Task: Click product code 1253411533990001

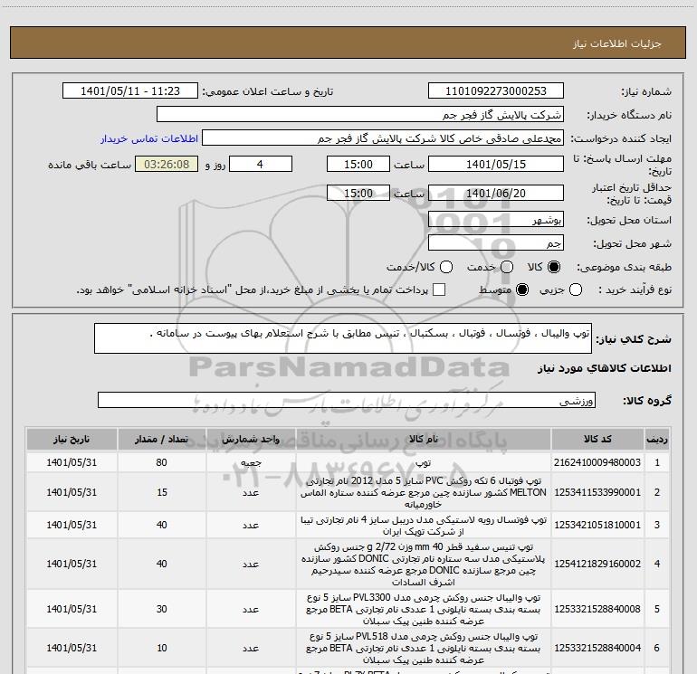Action: click(597, 492)
